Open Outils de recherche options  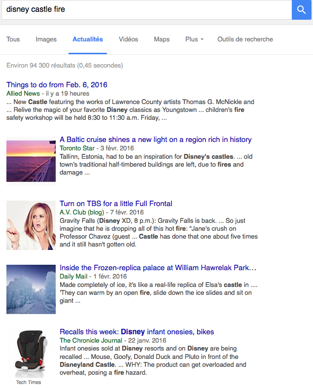(x=245, y=39)
